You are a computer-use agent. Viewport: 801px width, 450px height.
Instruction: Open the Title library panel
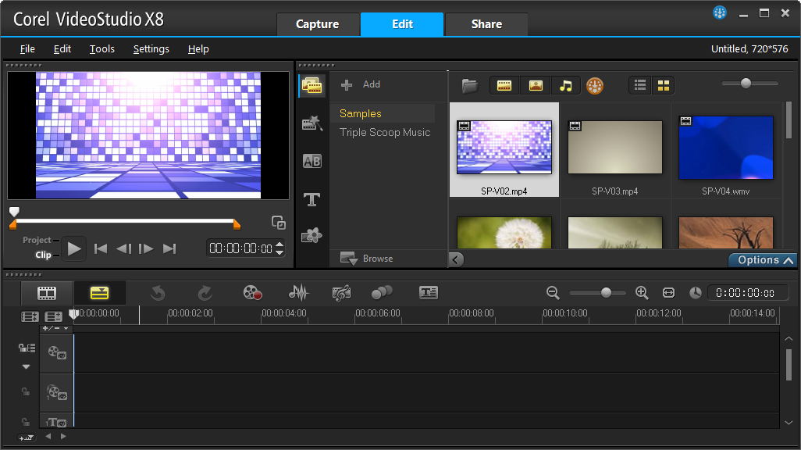(312, 199)
